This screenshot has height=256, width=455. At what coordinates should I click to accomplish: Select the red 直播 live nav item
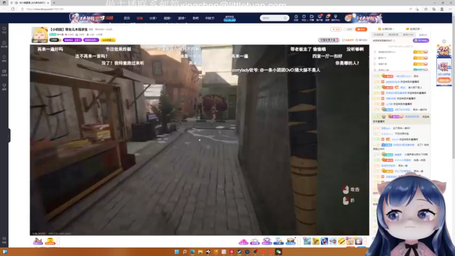(139, 18)
